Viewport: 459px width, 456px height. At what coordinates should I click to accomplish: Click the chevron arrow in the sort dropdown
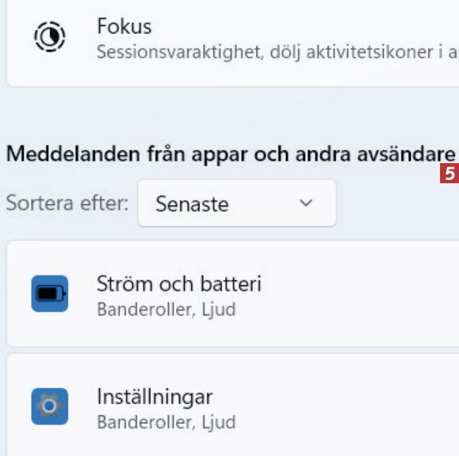307,203
